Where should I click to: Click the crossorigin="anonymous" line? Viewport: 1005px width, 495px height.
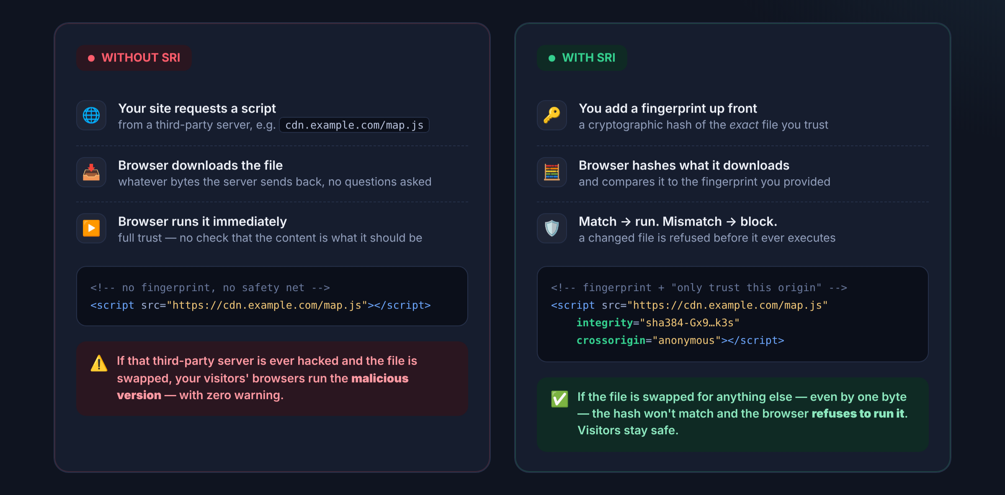680,340
